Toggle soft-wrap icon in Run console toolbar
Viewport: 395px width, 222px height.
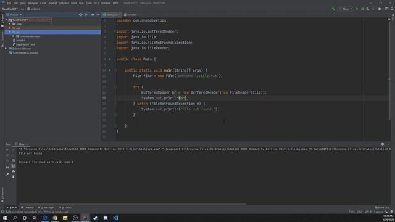14,160
